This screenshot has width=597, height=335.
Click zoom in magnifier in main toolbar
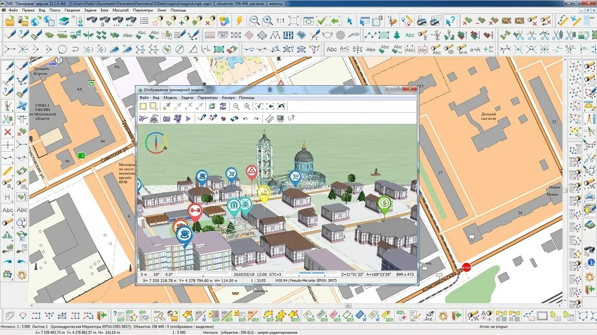(x=267, y=21)
